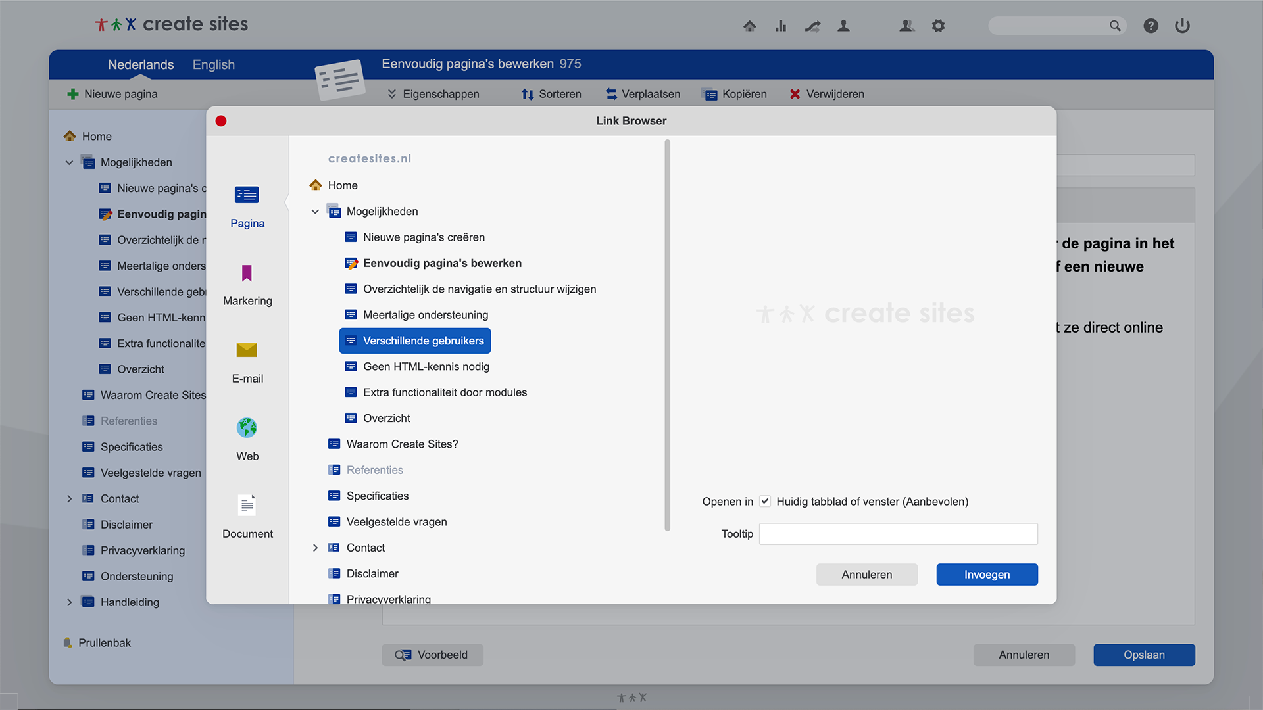The width and height of the screenshot is (1263, 710).
Task: Switch to Nederlands language tab
Action: coord(141,64)
